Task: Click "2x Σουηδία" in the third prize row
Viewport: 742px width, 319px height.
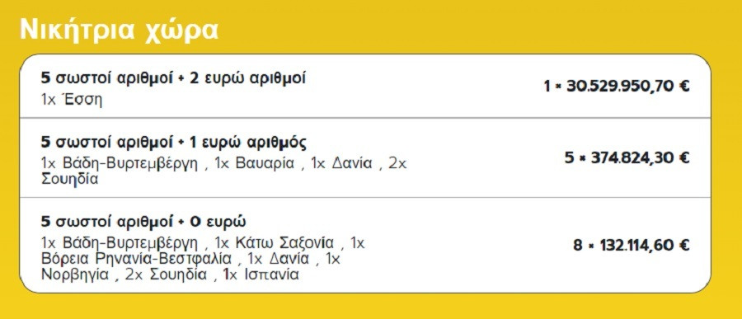Action: (x=166, y=274)
